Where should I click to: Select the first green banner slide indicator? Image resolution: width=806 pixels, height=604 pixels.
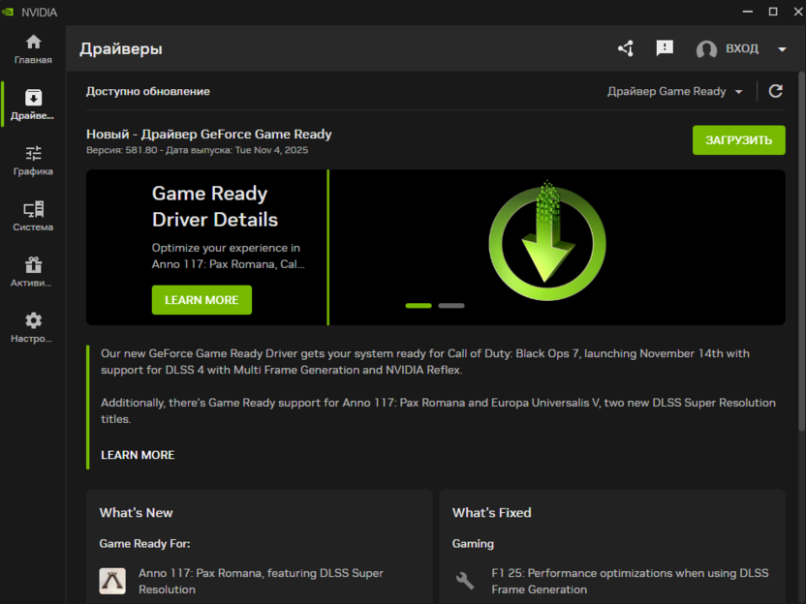click(418, 306)
